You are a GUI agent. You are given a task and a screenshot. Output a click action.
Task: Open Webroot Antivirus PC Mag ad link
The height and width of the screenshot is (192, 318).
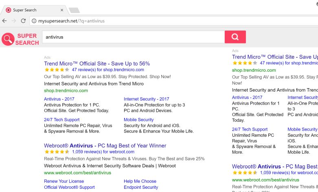[105, 145]
